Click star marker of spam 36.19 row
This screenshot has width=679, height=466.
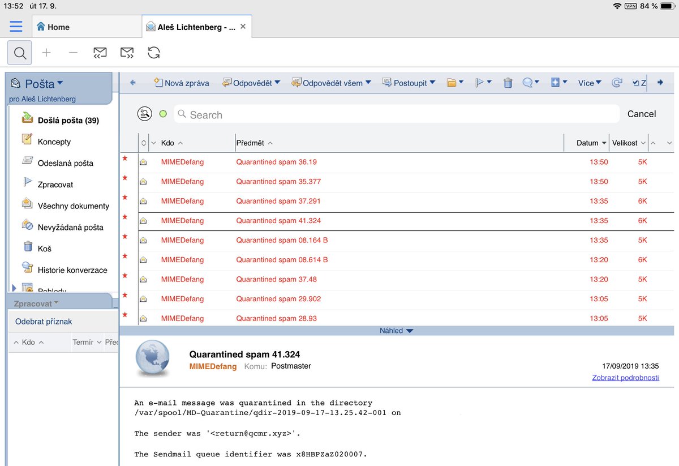tap(125, 159)
